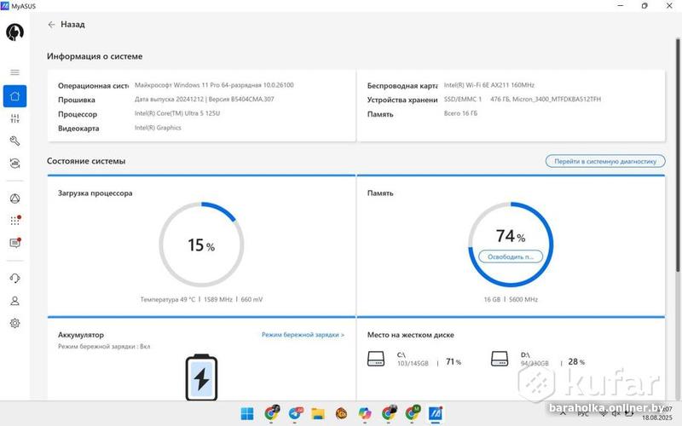Open Telegram from the taskbar
This screenshot has height=426, width=682.
click(296, 413)
